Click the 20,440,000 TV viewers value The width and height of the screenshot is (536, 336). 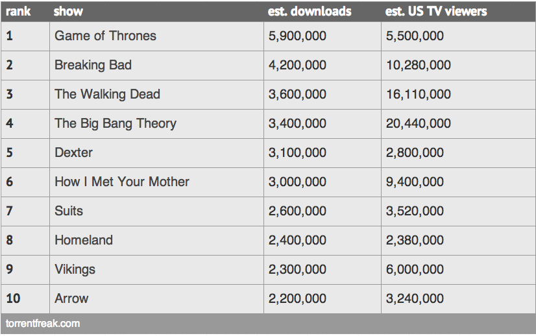(x=418, y=123)
